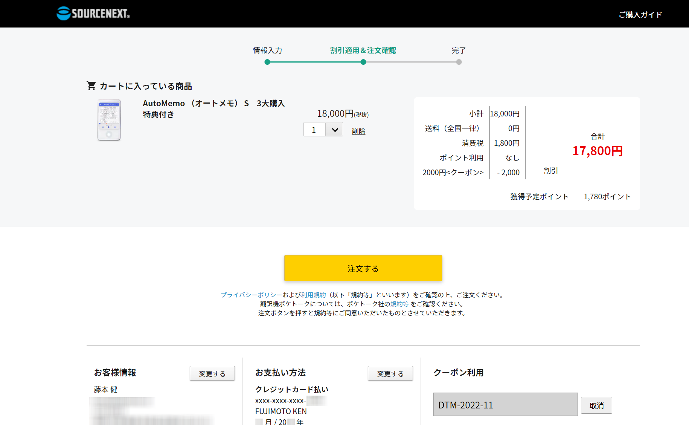The height and width of the screenshot is (425, 689).
Task: Open the ポケトーク社 規約等 link
Action: click(399, 304)
